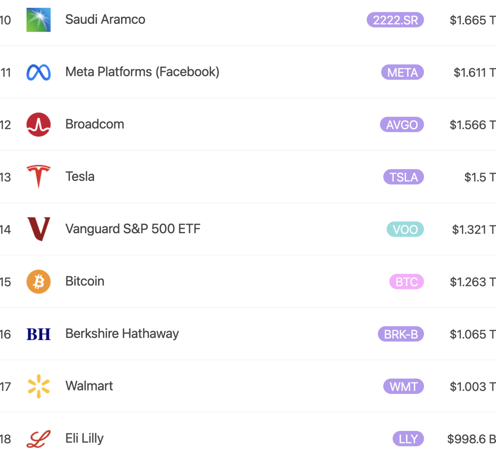Click the orange Bitcoin logo icon
Screen dimensions: 496x458
[x=38, y=282]
